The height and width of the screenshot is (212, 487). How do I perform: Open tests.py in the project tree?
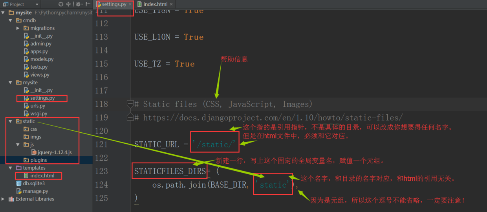[x=36, y=67]
